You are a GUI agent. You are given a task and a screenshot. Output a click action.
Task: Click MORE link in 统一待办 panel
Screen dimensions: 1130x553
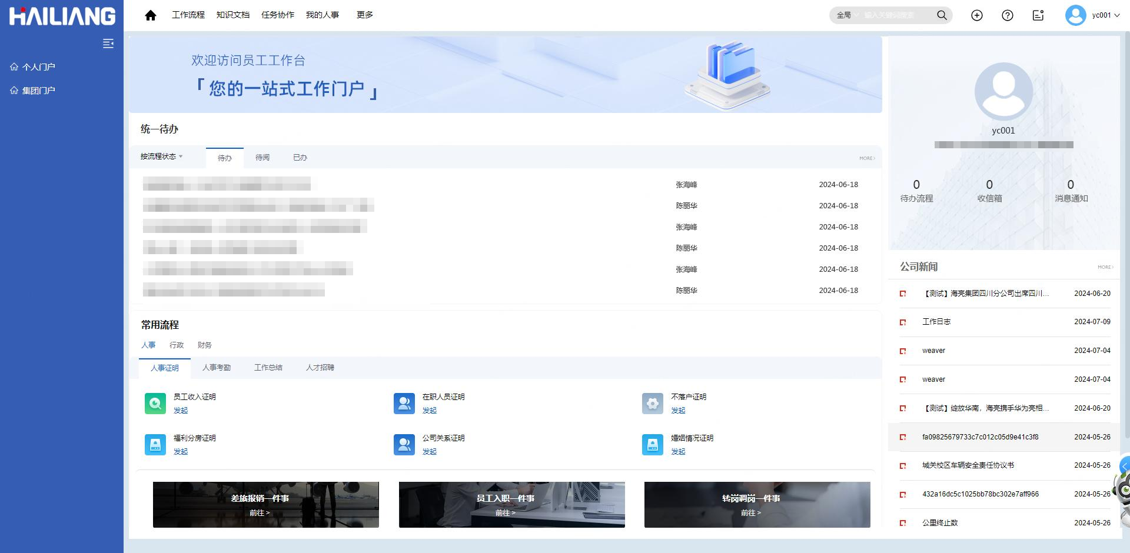click(867, 158)
